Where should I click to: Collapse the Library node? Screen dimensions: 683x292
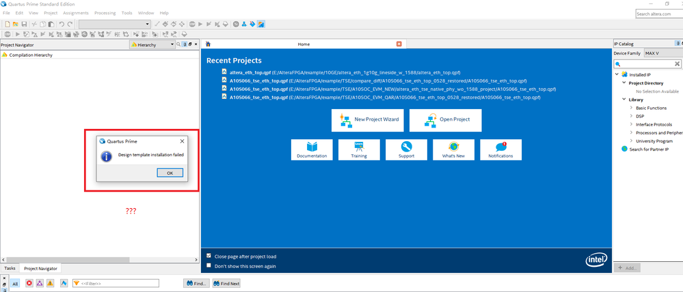coord(624,100)
